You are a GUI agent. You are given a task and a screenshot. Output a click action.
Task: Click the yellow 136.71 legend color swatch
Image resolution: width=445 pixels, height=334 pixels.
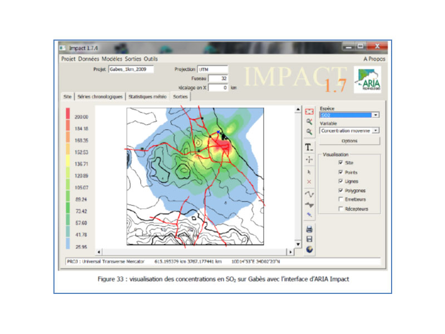coord(68,161)
